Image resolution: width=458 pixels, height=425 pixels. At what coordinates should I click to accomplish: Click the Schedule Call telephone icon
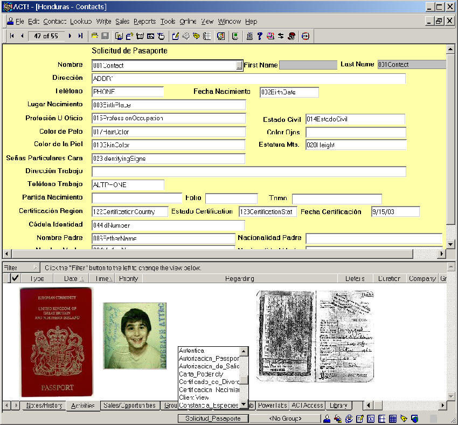tap(140, 36)
